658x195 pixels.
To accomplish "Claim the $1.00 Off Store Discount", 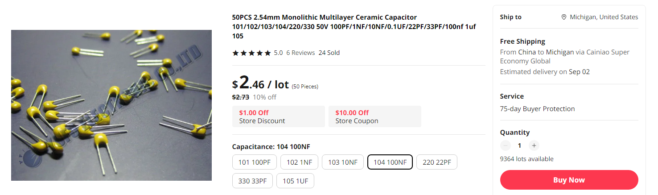I will coord(279,116).
